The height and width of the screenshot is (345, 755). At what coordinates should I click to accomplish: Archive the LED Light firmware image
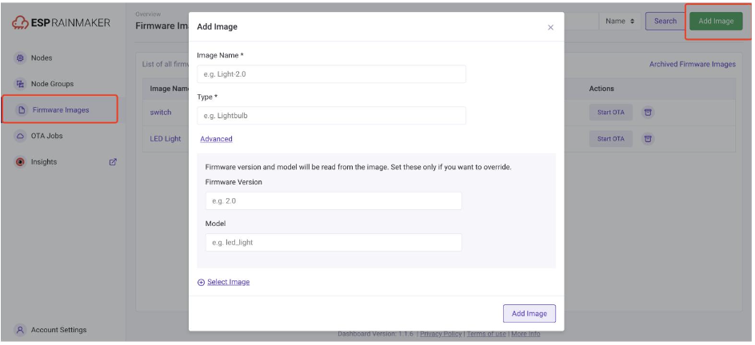(648, 139)
